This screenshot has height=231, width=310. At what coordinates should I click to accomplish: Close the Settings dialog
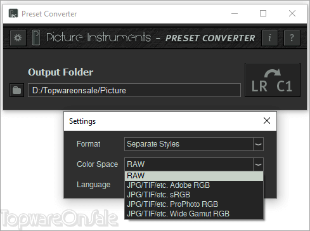coord(267,121)
